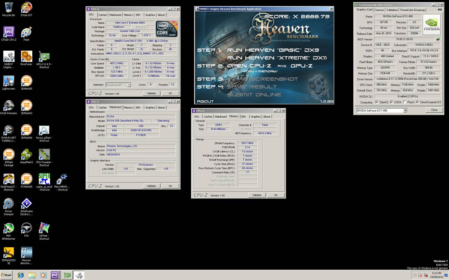This screenshot has width=449, height=280.
Task: Click GPU-Z camera screenshot icon
Action: click(440, 10)
